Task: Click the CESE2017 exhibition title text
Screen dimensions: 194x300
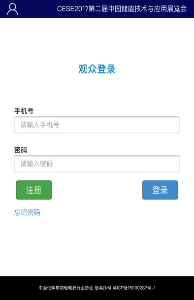Action: (122, 9)
